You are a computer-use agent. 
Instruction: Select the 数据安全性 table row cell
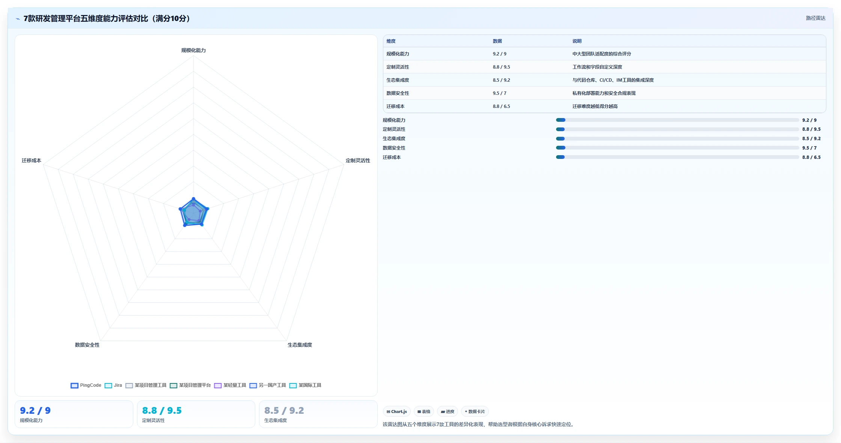tap(398, 93)
